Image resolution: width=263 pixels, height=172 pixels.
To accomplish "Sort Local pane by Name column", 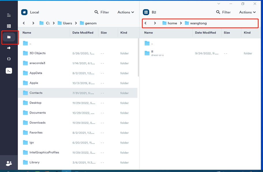I will [27, 33].
